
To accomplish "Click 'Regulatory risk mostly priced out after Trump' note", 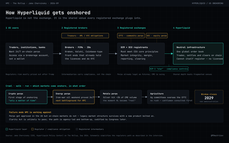I will [30, 74].
